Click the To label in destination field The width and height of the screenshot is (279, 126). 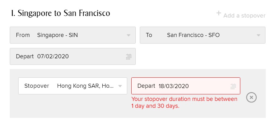[x=149, y=35]
